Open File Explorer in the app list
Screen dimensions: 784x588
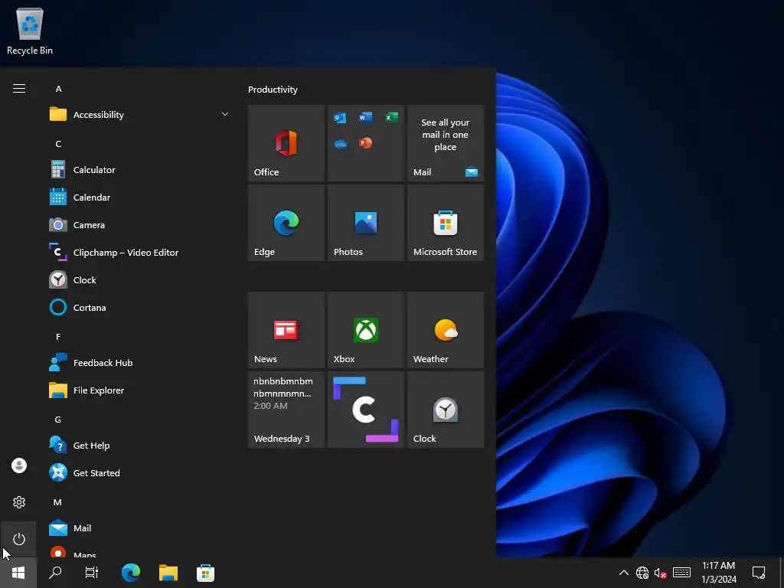[x=140, y=390]
